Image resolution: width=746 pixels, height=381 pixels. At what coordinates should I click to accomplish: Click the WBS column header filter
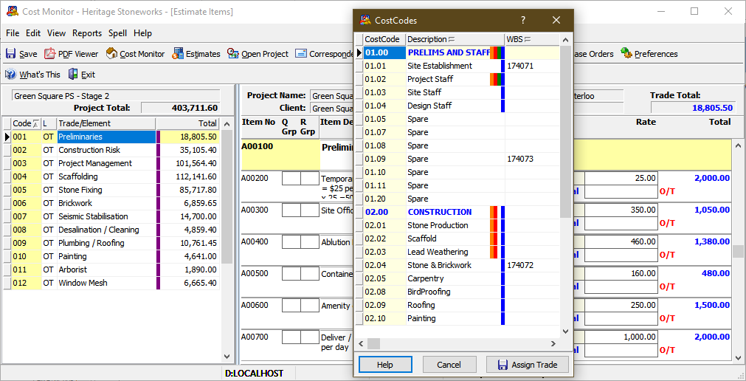pyautogui.click(x=528, y=39)
